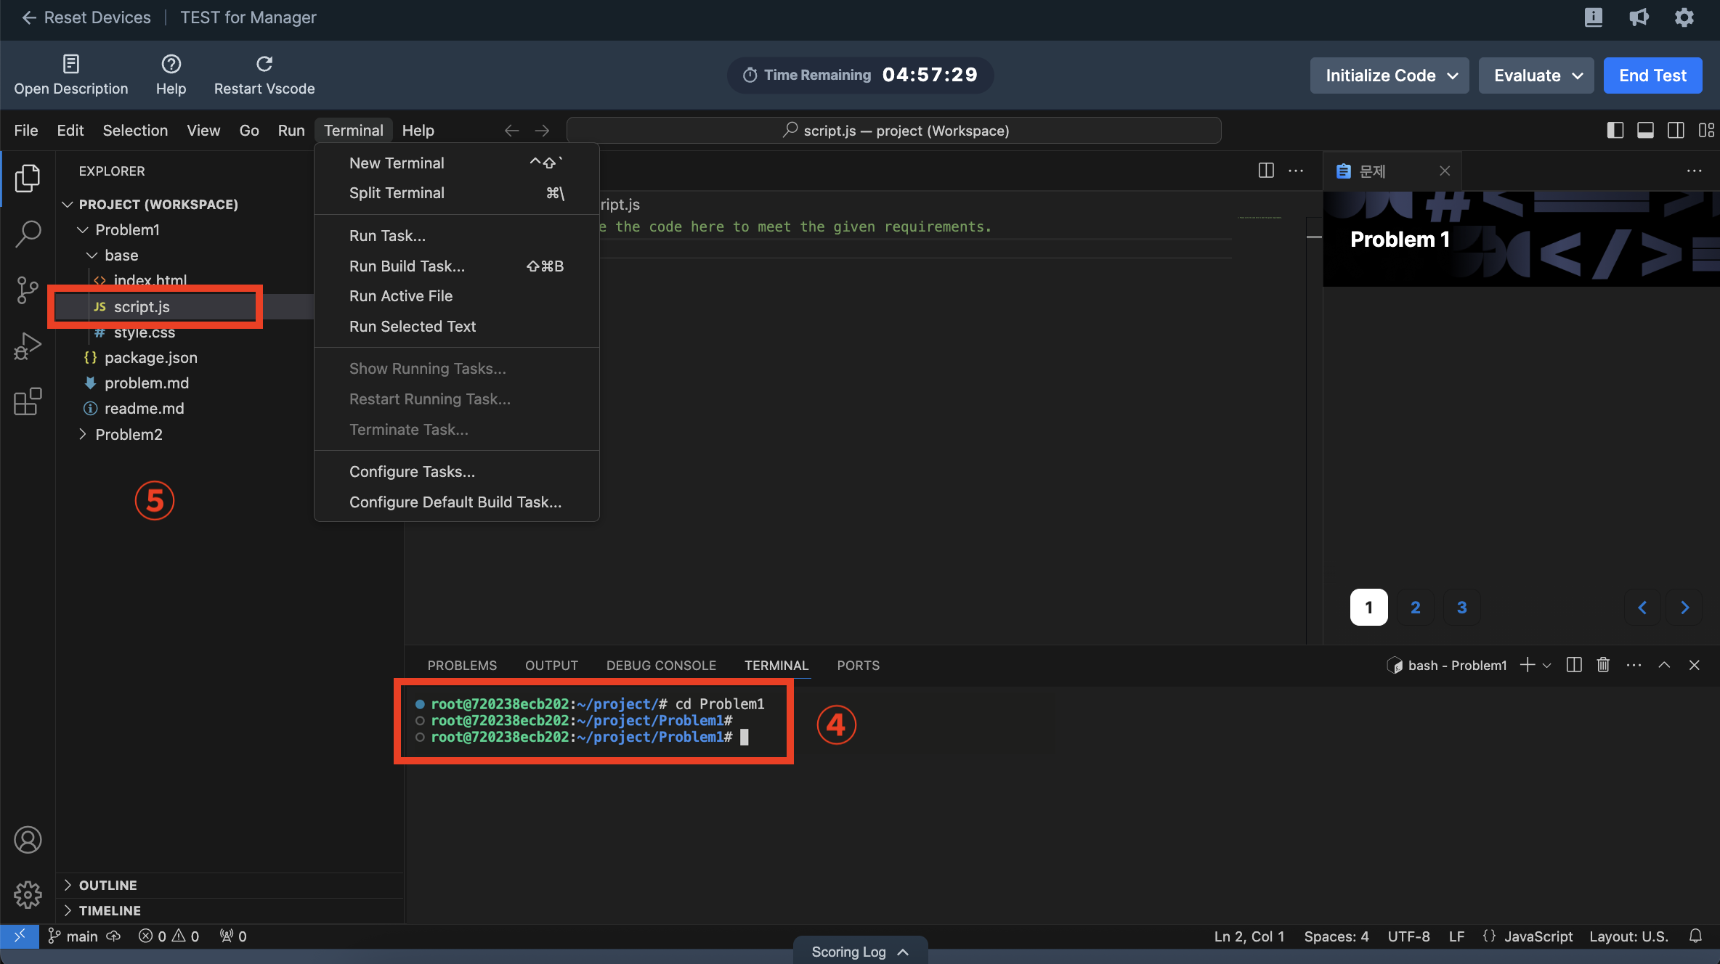Viewport: 1720px width, 964px height.
Task: Go to problem page 2
Action: [x=1415, y=608]
